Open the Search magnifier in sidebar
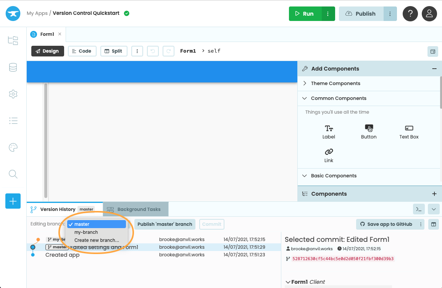Viewport: 442px width, 288px height. (x=13, y=174)
